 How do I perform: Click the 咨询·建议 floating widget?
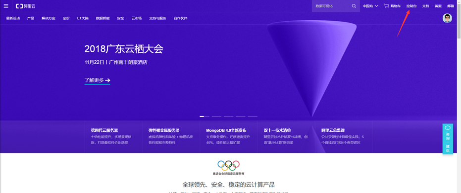pyautogui.click(x=448, y=139)
